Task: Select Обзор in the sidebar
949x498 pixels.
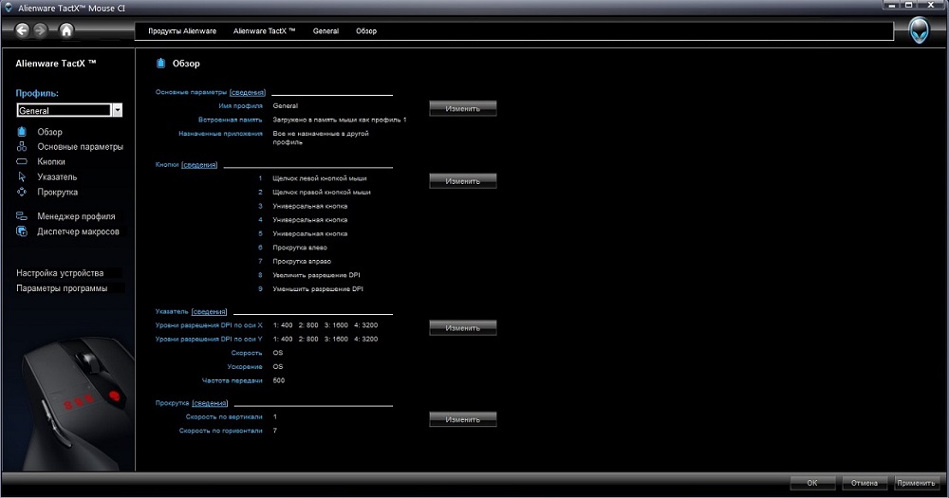Action: [49, 132]
